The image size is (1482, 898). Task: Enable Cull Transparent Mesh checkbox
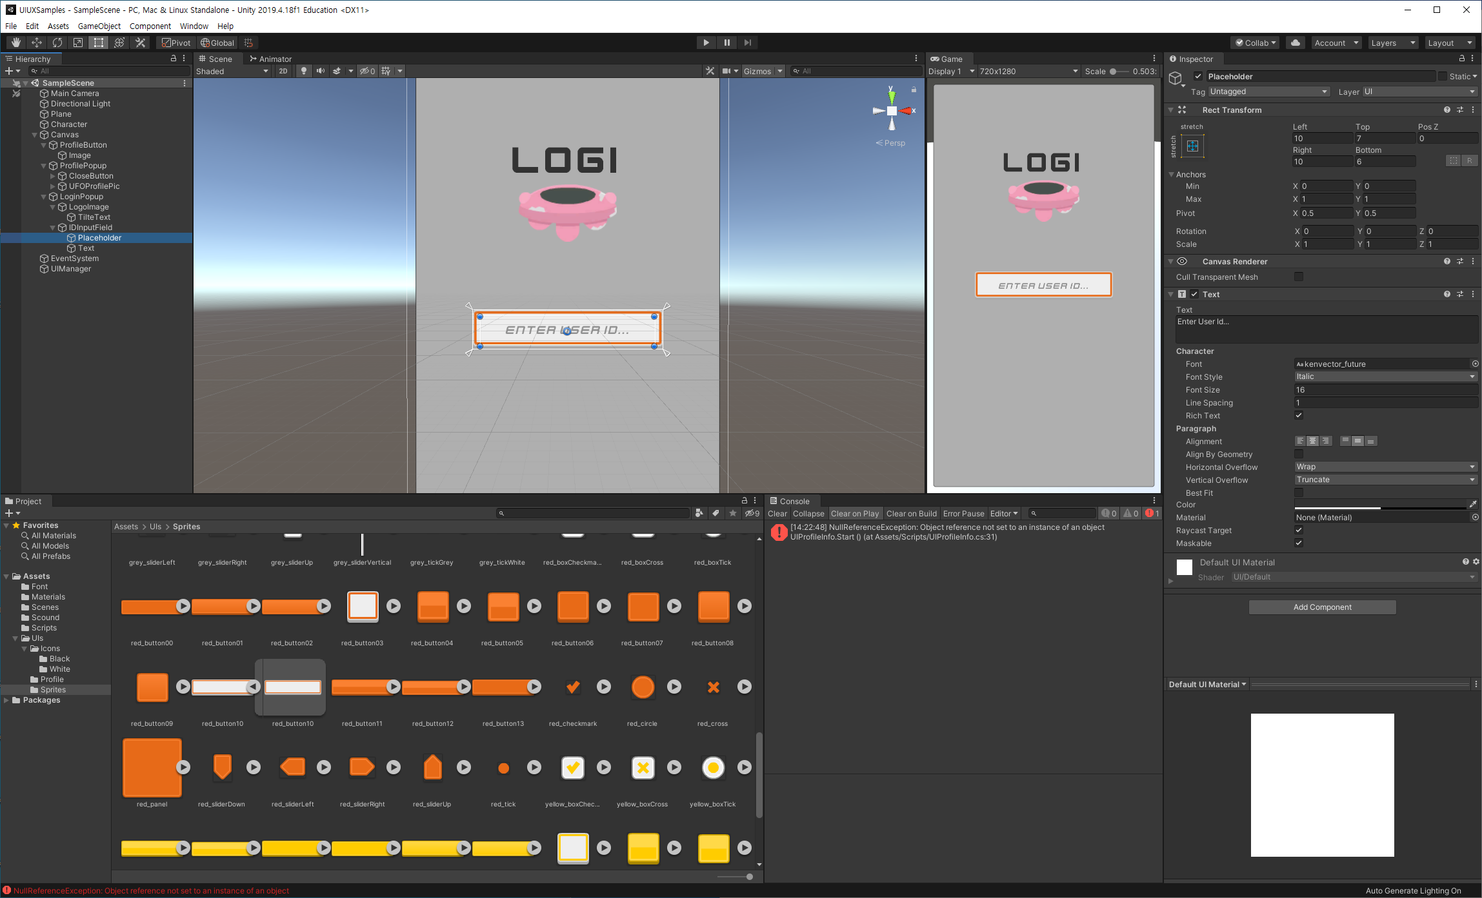tap(1299, 277)
